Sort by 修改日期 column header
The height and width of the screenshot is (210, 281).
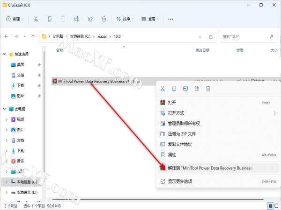(202, 50)
